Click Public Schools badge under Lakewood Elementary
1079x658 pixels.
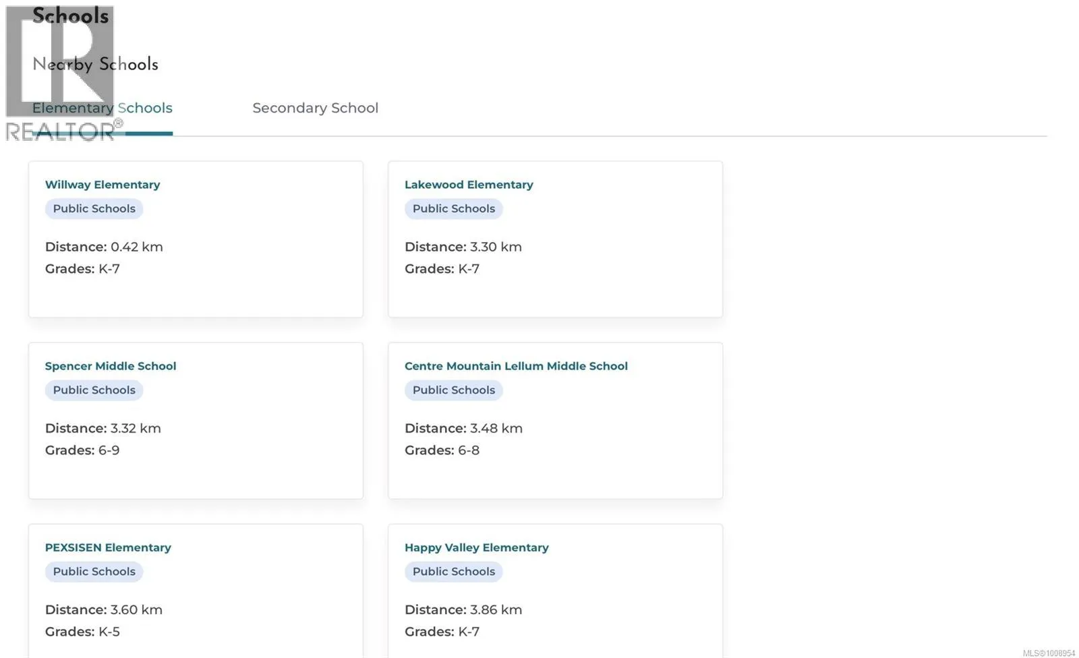pos(453,209)
